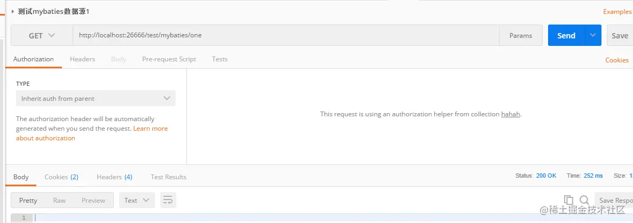The image size is (633, 223).
Task: Select the Preview response view
Action: (x=93, y=201)
